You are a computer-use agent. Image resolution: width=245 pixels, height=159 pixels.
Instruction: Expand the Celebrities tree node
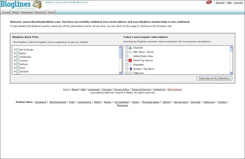[x=15, y=57]
